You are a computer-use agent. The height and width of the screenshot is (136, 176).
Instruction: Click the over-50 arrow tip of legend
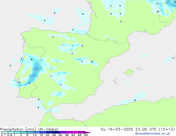click(x=88, y=132)
